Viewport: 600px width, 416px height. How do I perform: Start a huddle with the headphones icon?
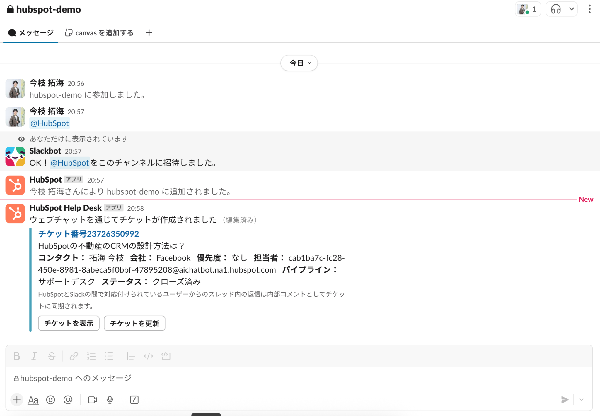point(555,9)
